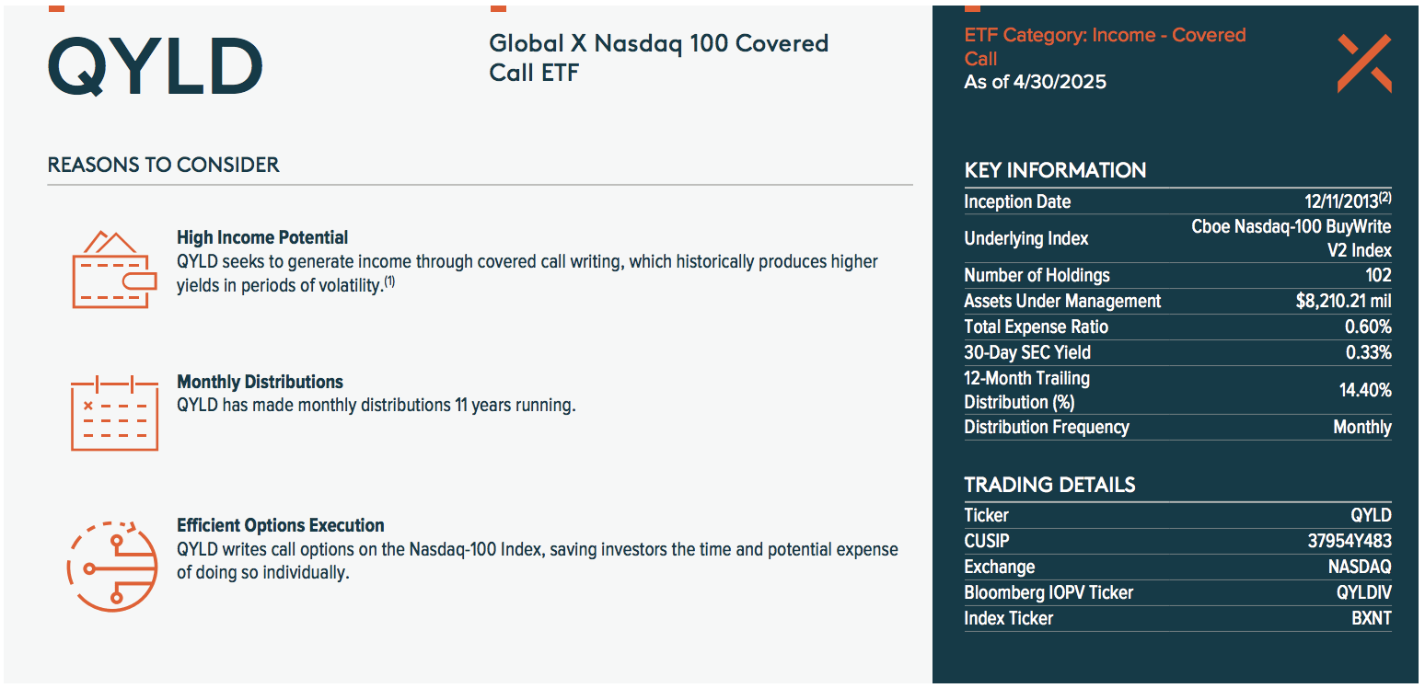Click the 30-Day SEC Yield label

pyautogui.click(x=1027, y=352)
